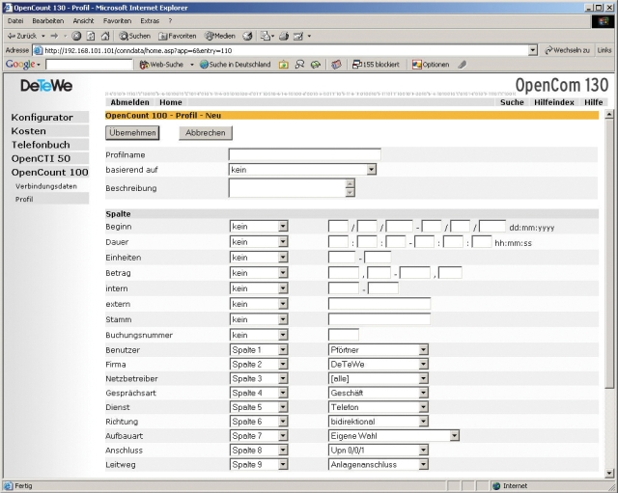This screenshot has height=493, width=618.
Task: Open Google toolbar Optionen
Action: point(431,65)
